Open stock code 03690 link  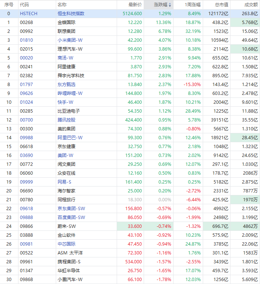(27, 155)
